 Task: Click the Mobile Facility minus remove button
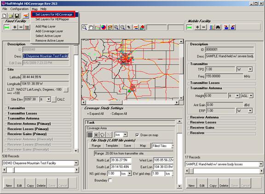click(204, 27)
